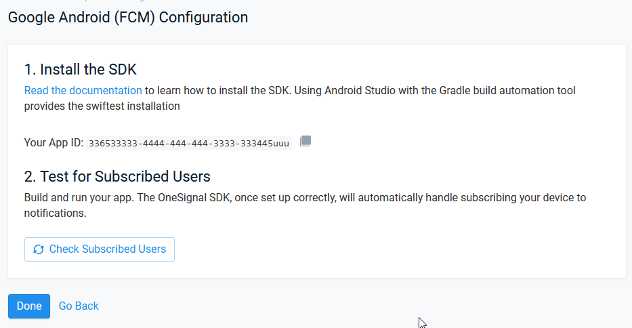Click the Your App ID label
This screenshot has height=328, width=632.
[x=54, y=142]
